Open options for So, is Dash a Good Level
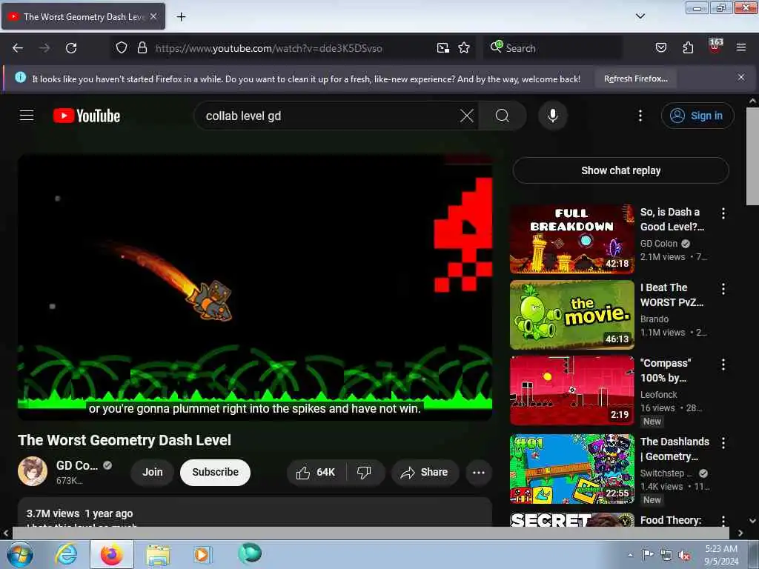759x569 pixels. (x=723, y=213)
